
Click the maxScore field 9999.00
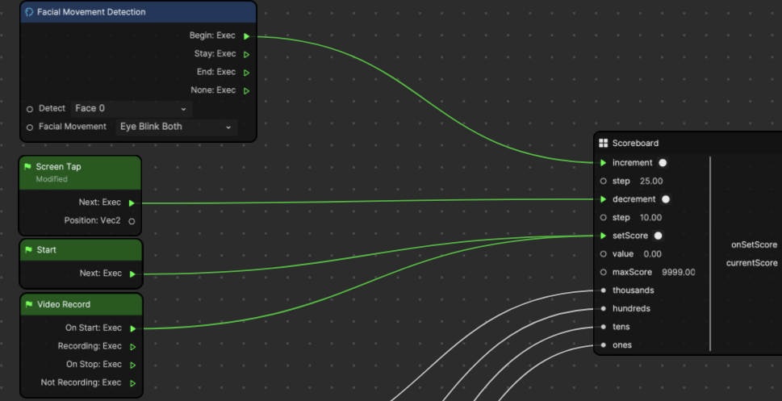tap(678, 273)
